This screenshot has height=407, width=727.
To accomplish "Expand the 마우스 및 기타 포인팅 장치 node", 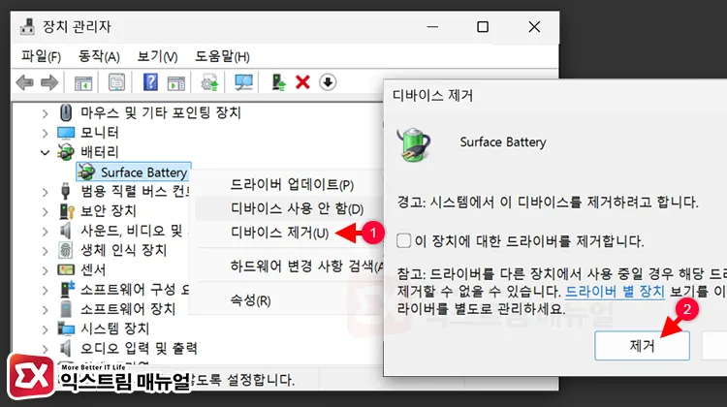I will 45,113.
